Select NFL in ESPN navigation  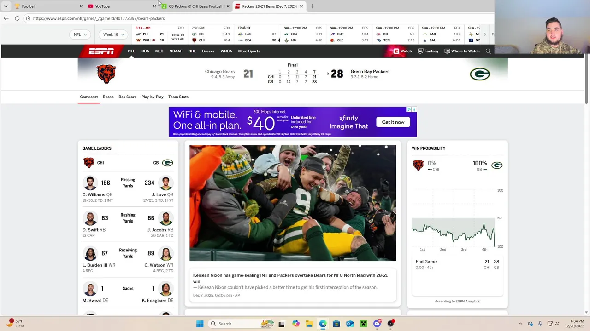point(131,51)
